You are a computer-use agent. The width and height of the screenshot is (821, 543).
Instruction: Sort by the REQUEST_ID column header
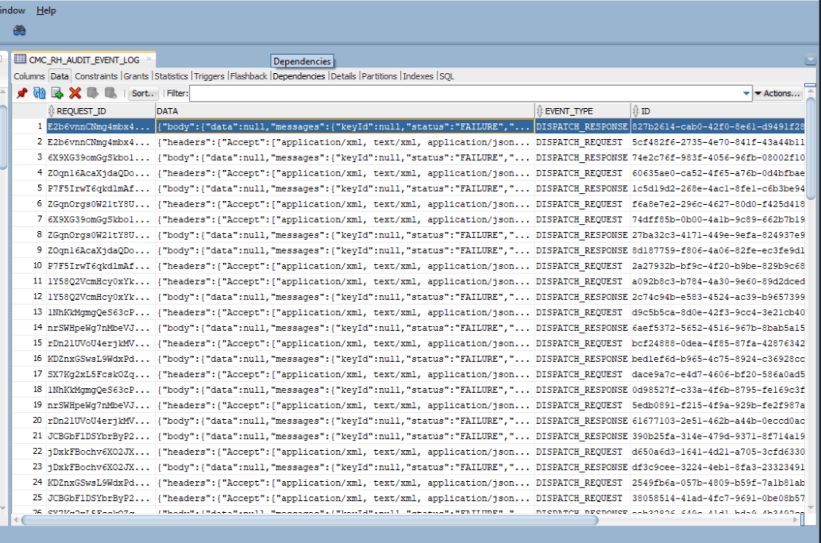coord(81,111)
